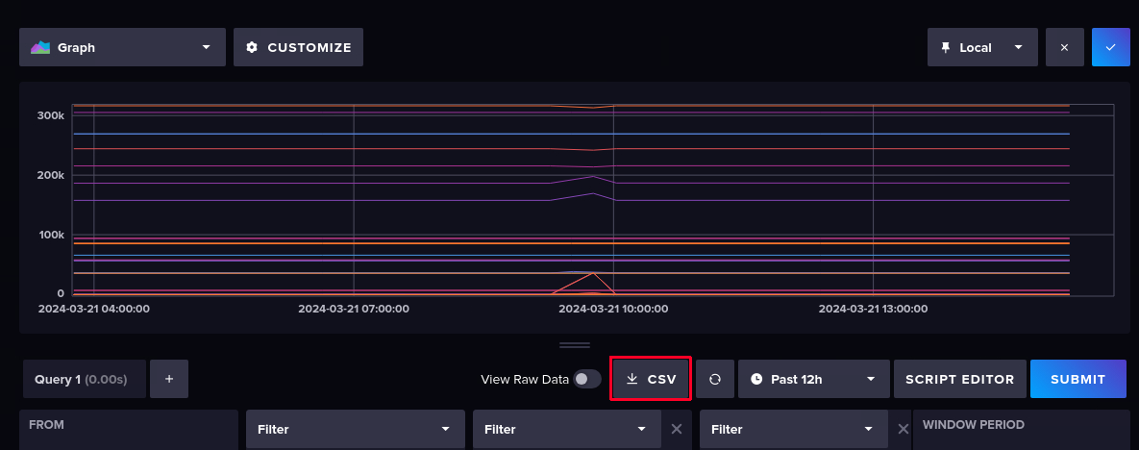This screenshot has height=450, width=1139.
Task: Download results with the CSV button
Action: 651,379
